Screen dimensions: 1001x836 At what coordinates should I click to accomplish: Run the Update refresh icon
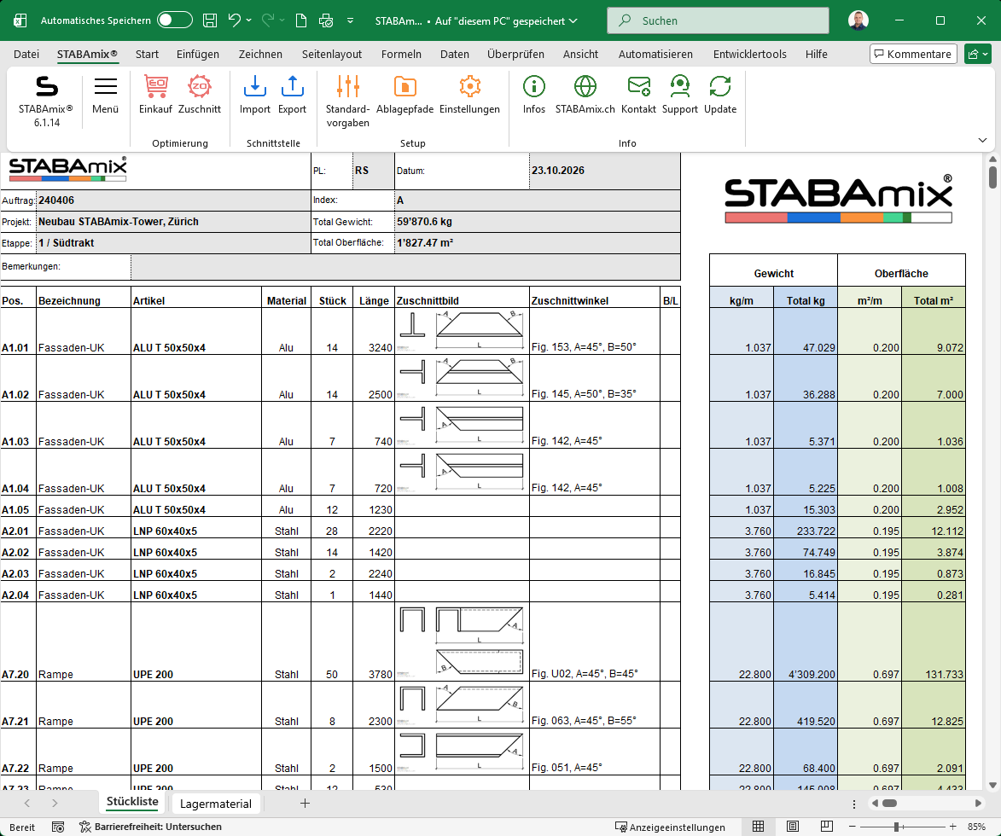click(x=720, y=95)
